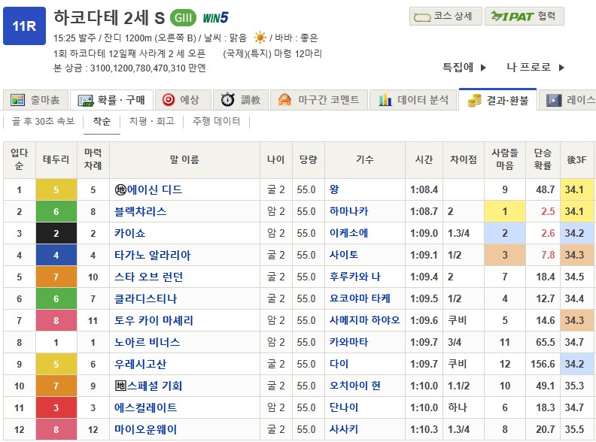Open horse 우레시고산 link
The width and height of the screenshot is (596, 442).
coord(141,364)
